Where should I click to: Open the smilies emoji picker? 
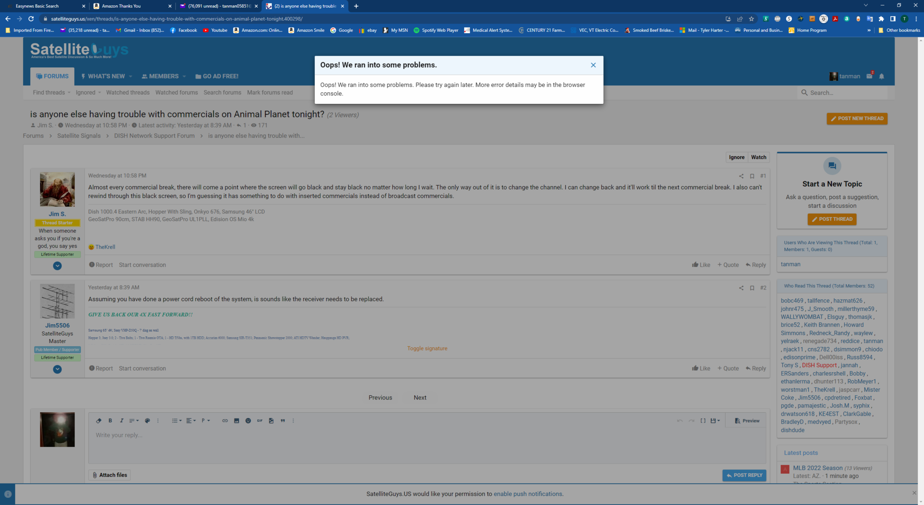coord(248,421)
